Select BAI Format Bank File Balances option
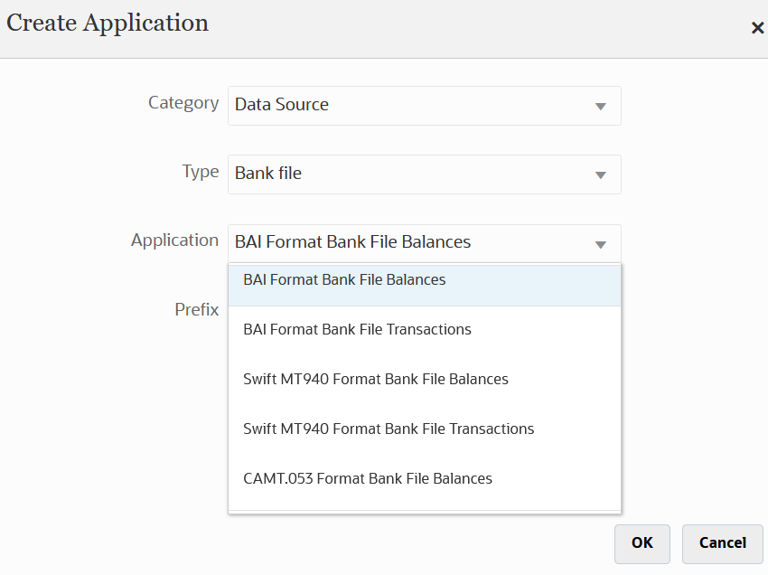 pyautogui.click(x=344, y=281)
